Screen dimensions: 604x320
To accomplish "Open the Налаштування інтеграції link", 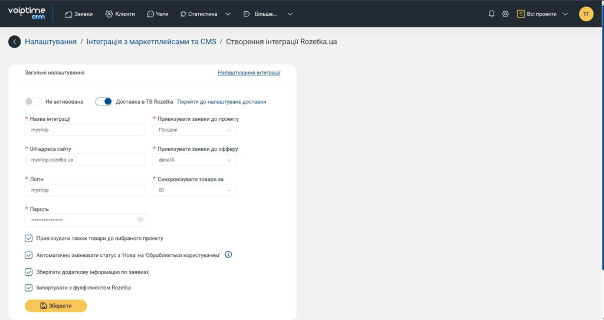I will click(250, 72).
